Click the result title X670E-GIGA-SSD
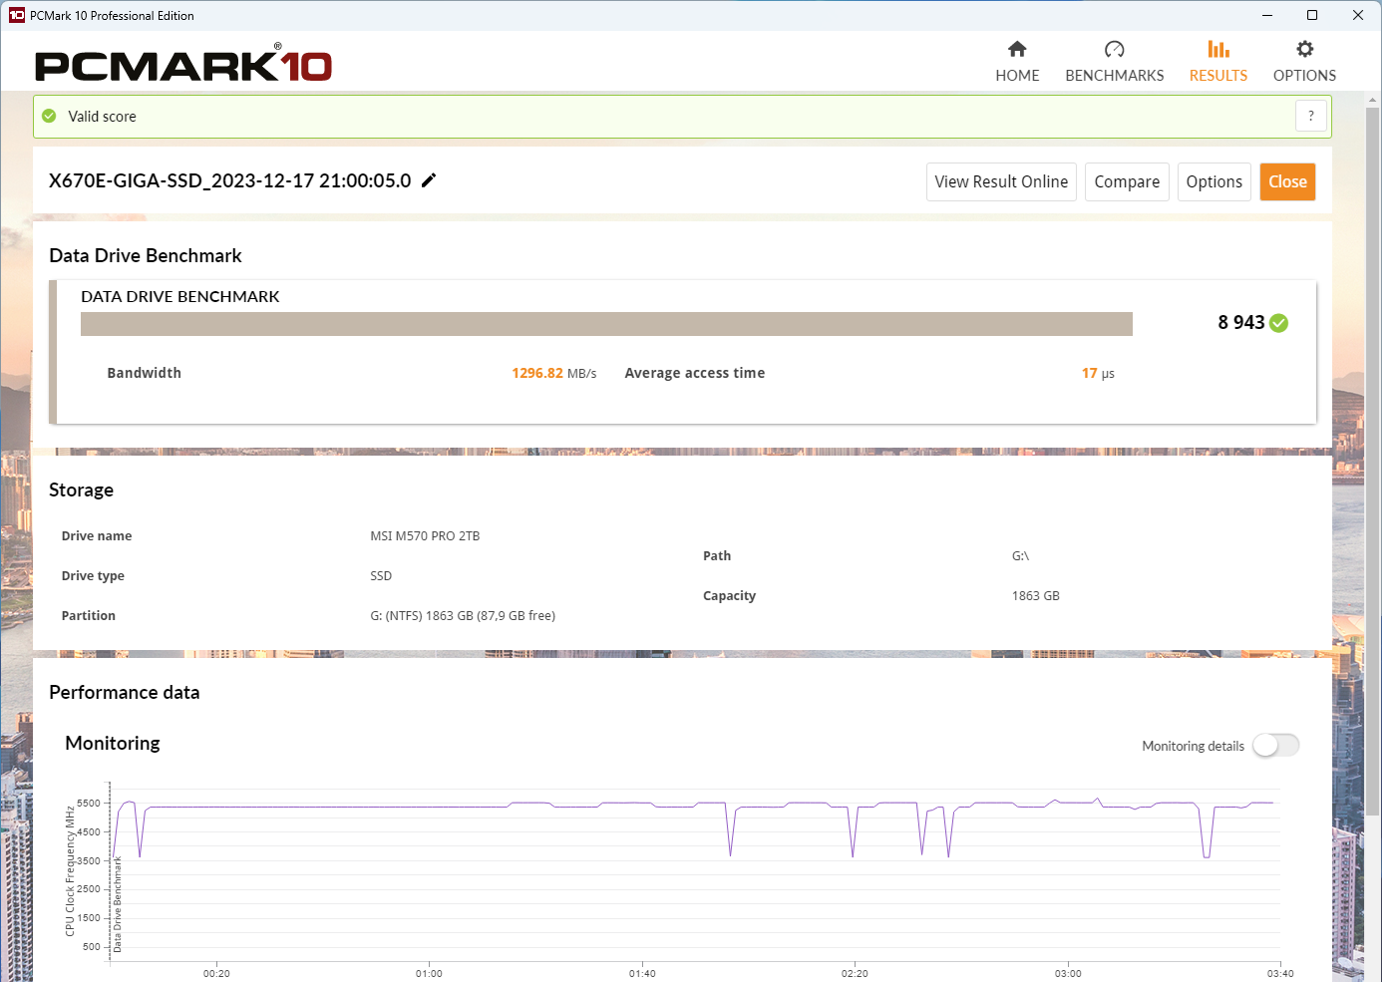The image size is (1382, 982). pos(230,180)
